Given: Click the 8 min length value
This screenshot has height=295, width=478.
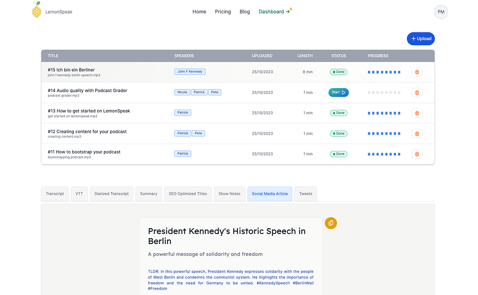Looking at the screenshot, I should pos(307,72).
